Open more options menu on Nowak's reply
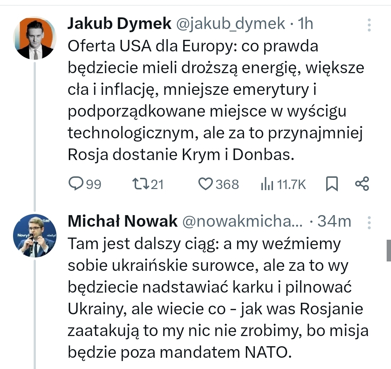 pos(369,222)
